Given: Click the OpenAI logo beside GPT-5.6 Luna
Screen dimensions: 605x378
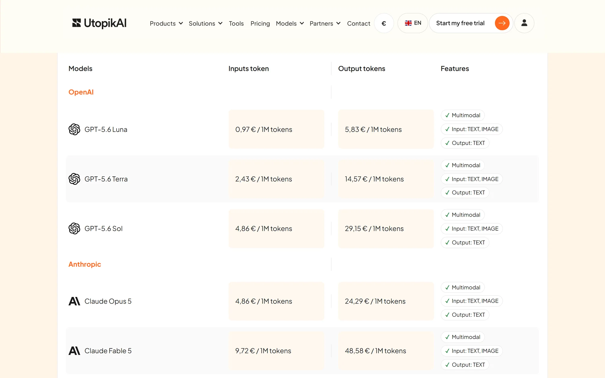Looking at the screenshot, I should coord(74,129).
